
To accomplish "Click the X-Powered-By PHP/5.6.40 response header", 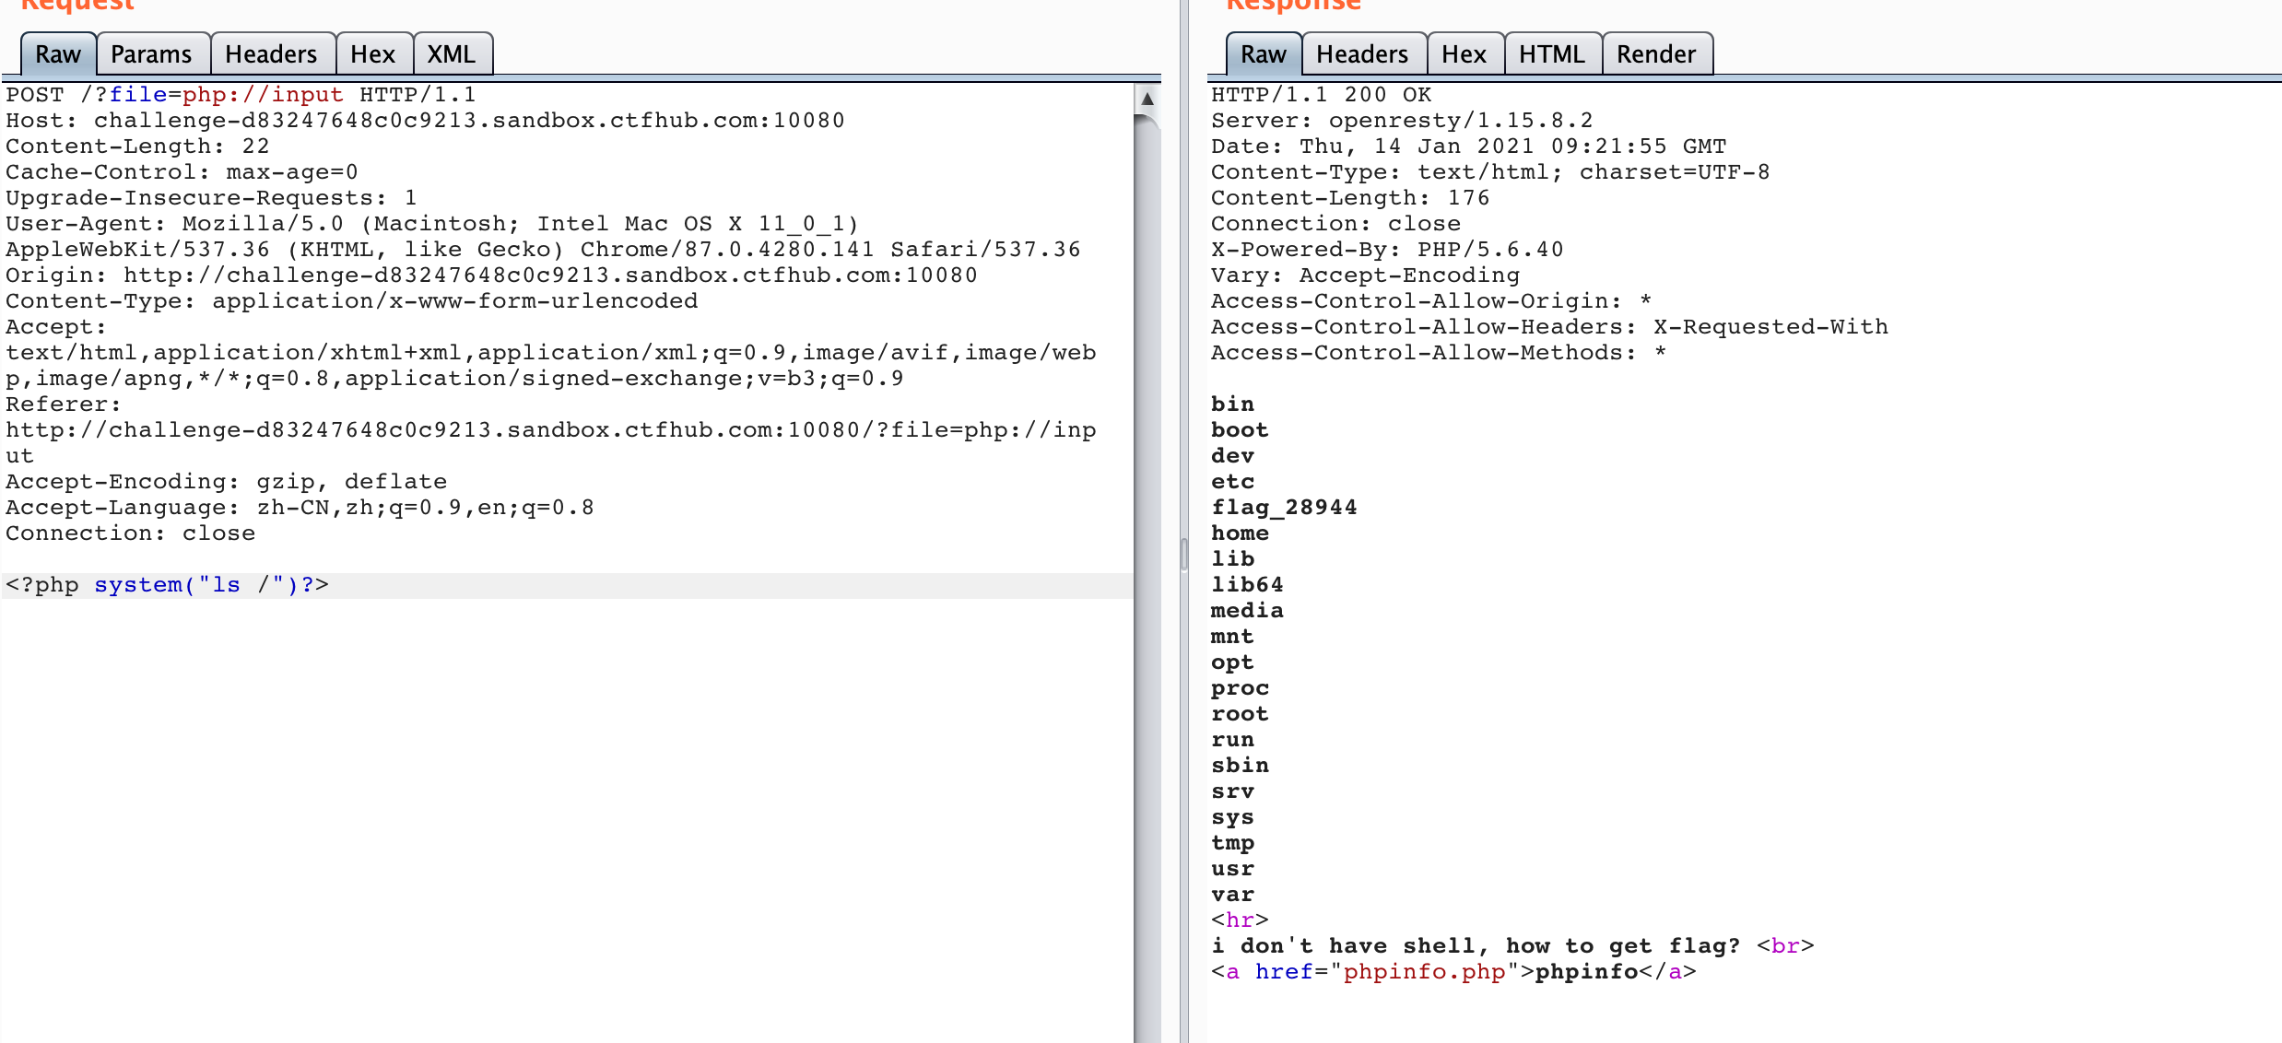I will pos(1386,250).
